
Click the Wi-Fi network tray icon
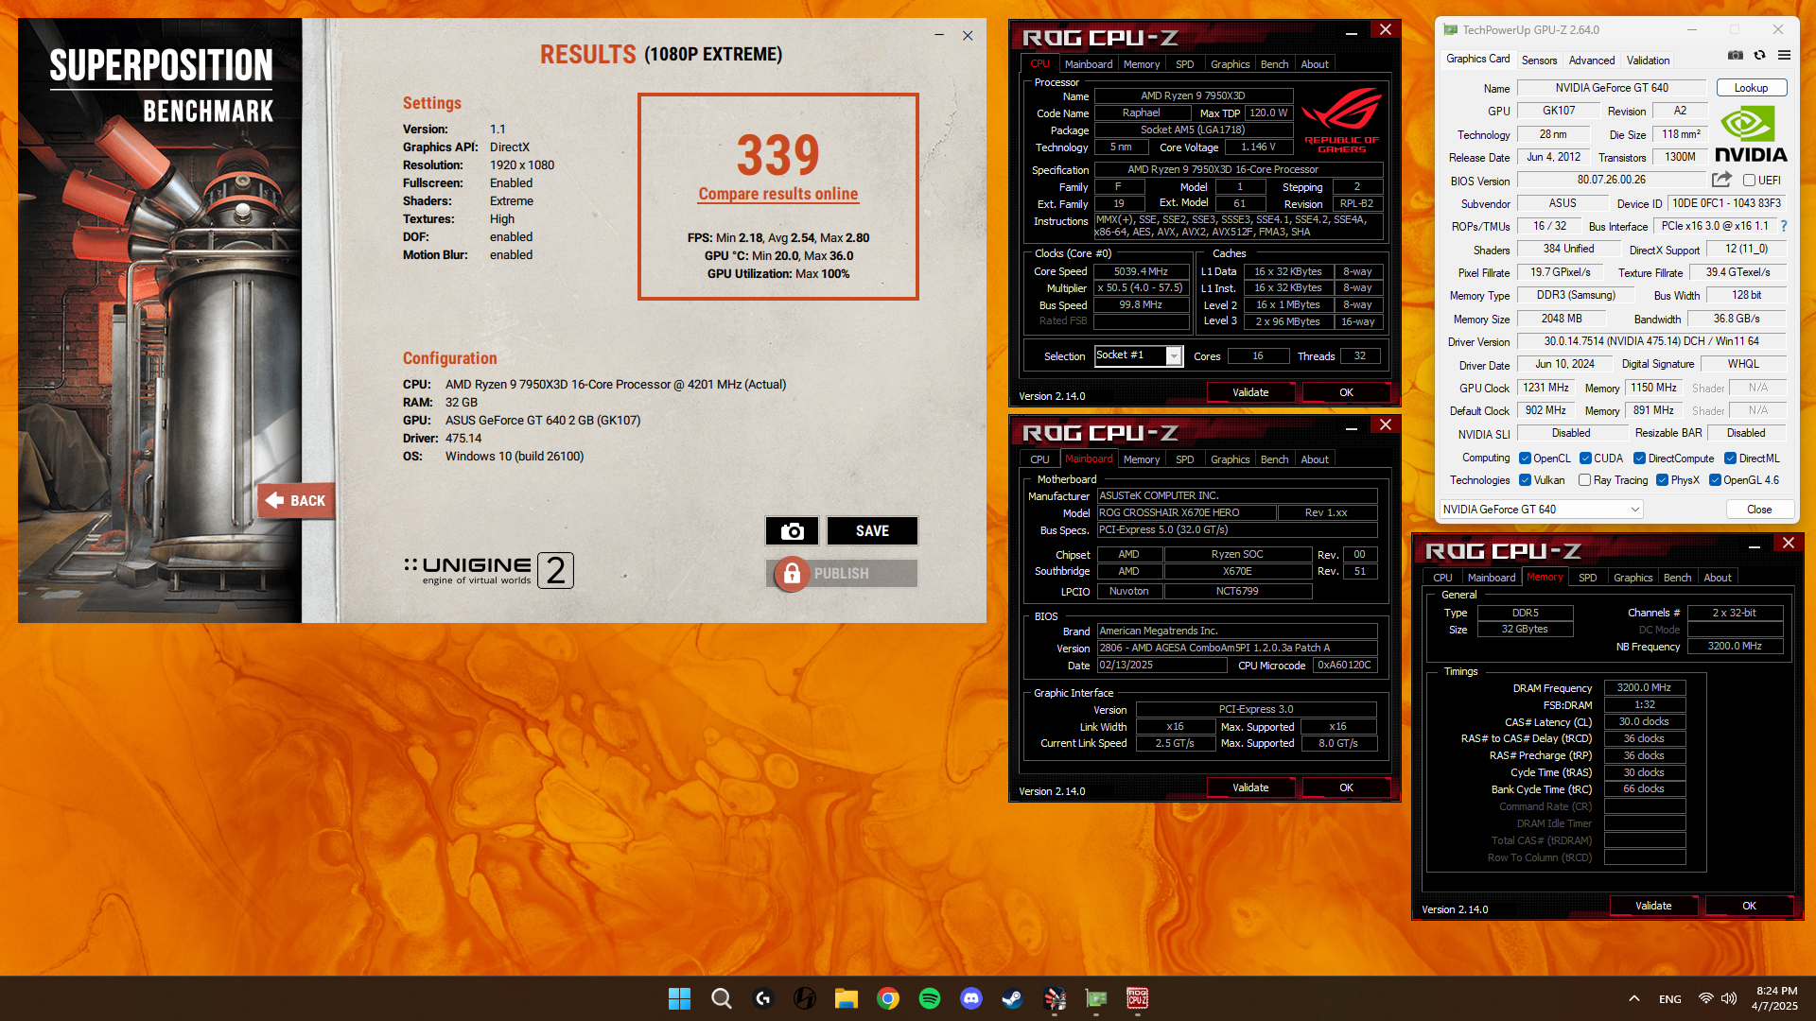[x=1705, y=998]
